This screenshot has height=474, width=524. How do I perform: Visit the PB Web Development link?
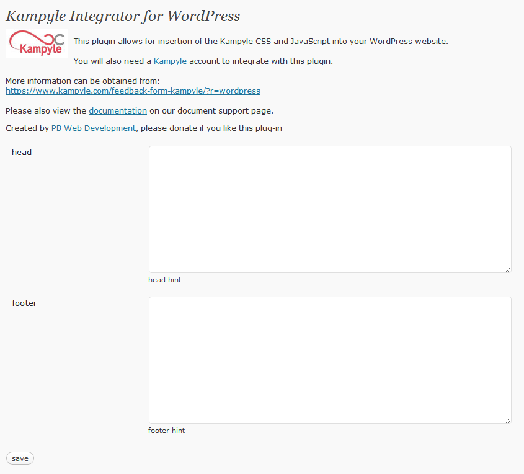94,128
